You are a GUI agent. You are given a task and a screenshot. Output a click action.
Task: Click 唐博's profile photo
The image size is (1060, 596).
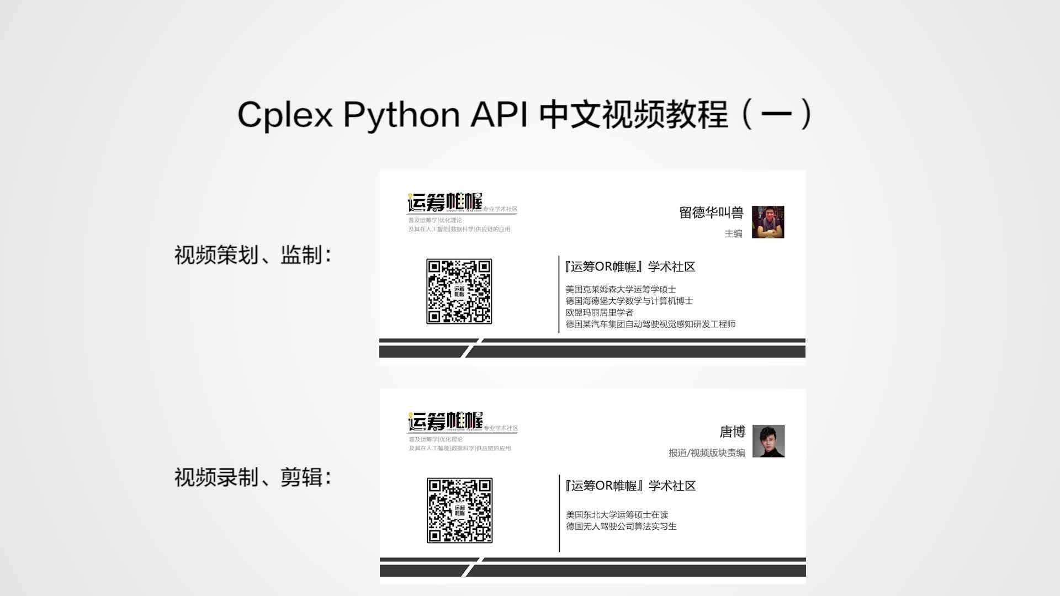770,441
